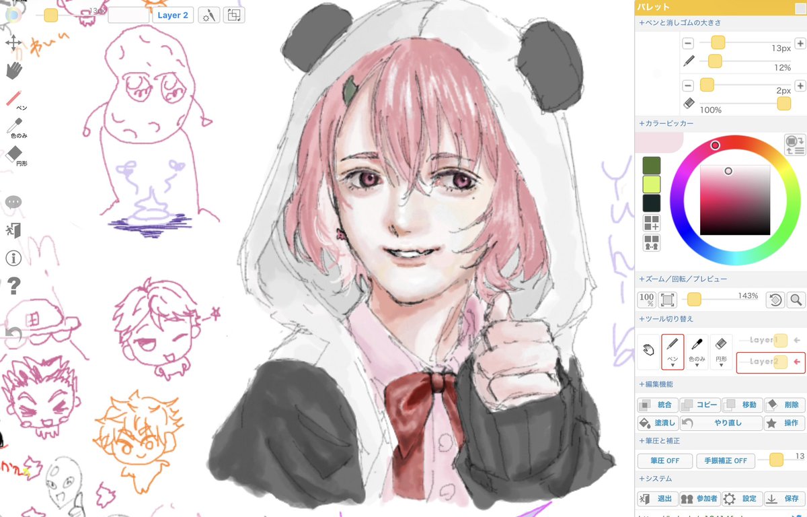This screenshot has width=807, height=517.
Task: Select Layer1 in the palette
Action: (x=771, y=341)
